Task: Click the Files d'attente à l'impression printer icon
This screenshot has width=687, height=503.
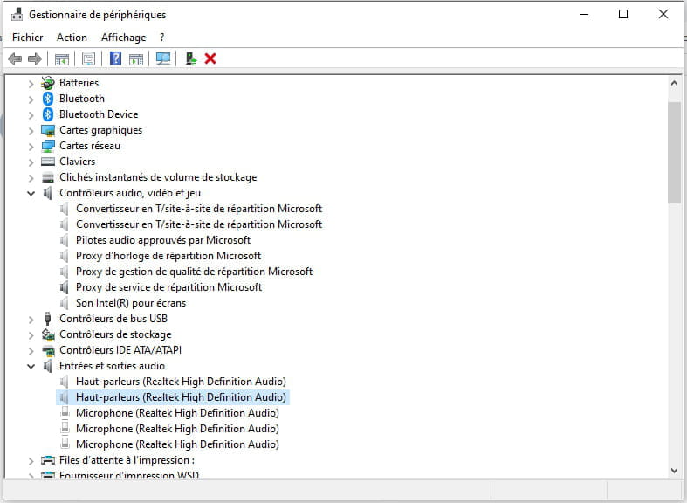Action: coord(48,460)
